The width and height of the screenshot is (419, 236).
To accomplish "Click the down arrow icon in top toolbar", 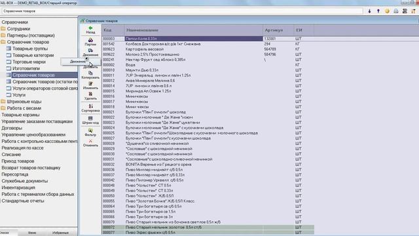I will (369, 11).
